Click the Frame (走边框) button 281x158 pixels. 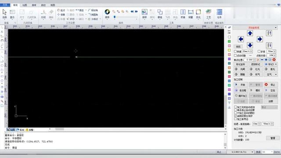click(x=241, y=90)
